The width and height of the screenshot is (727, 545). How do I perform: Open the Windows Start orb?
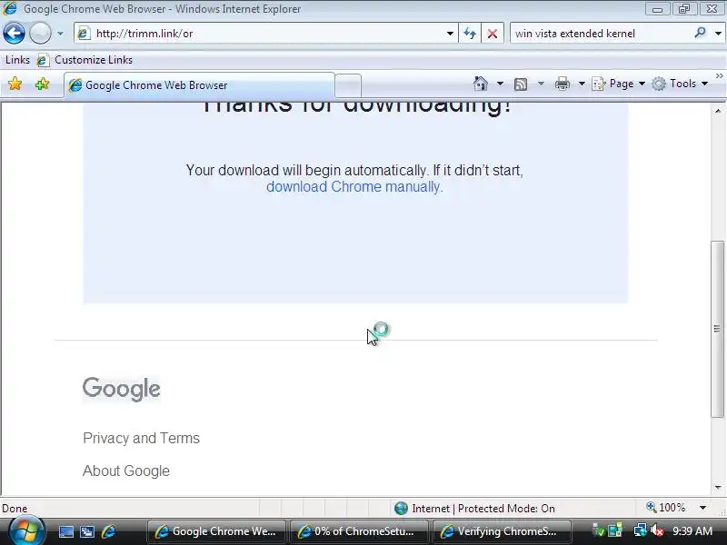tap(27, 530)
